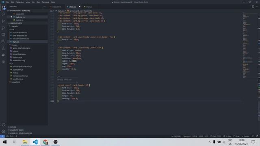The image size is (260, 146).
Task: Open Explorer panel More Actions ellipsis
Action: pyautogui.click(x=44, y=6)
